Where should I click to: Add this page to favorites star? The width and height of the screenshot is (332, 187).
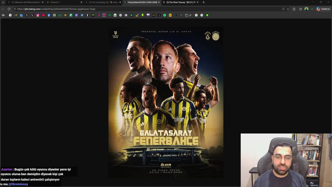point(288,9)
